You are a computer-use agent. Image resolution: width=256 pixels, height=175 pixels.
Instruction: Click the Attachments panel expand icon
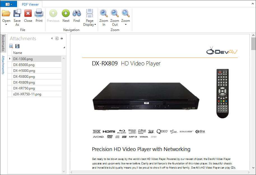(57, 39)
